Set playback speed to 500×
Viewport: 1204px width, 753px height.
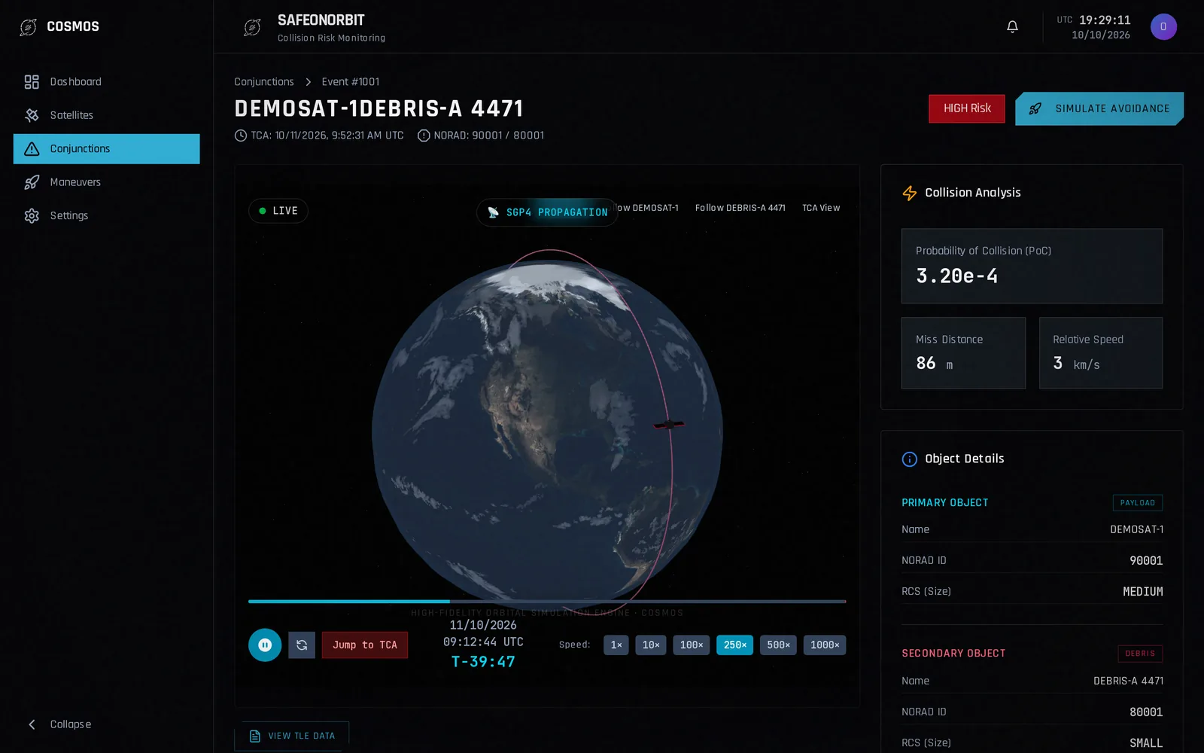(778, 645)
